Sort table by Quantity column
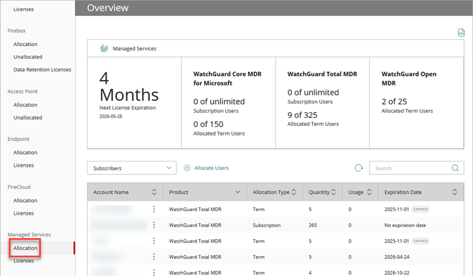The height and width of the screenshot is (276, 473). click(x=333, y=192)
